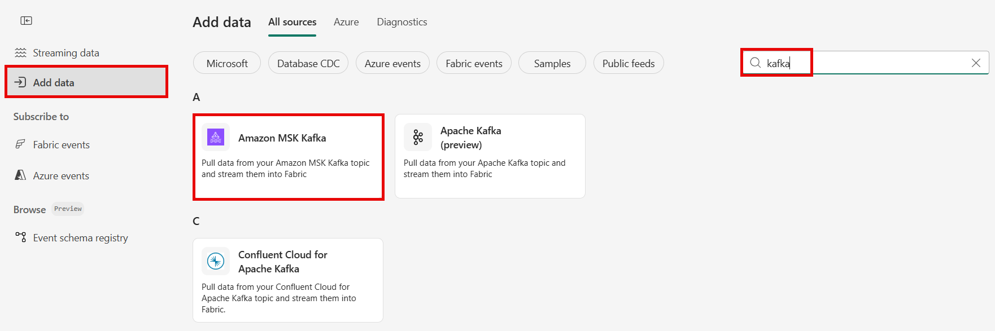Click the search magnifier icon
Viewport: 995px width, 331px height.
pyautogui.click(x=755, y=63)
